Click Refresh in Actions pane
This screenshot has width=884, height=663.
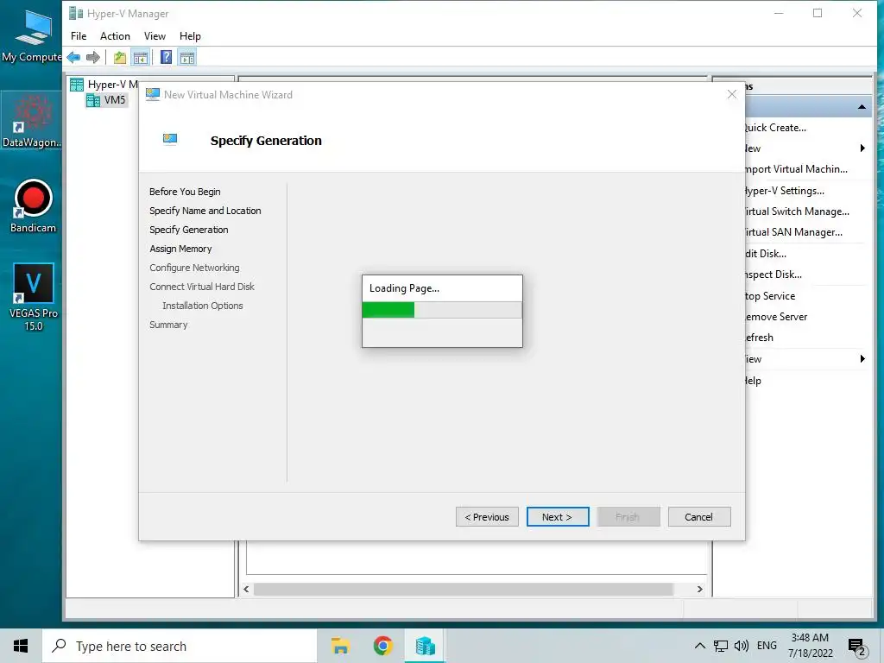click(759, 338)
